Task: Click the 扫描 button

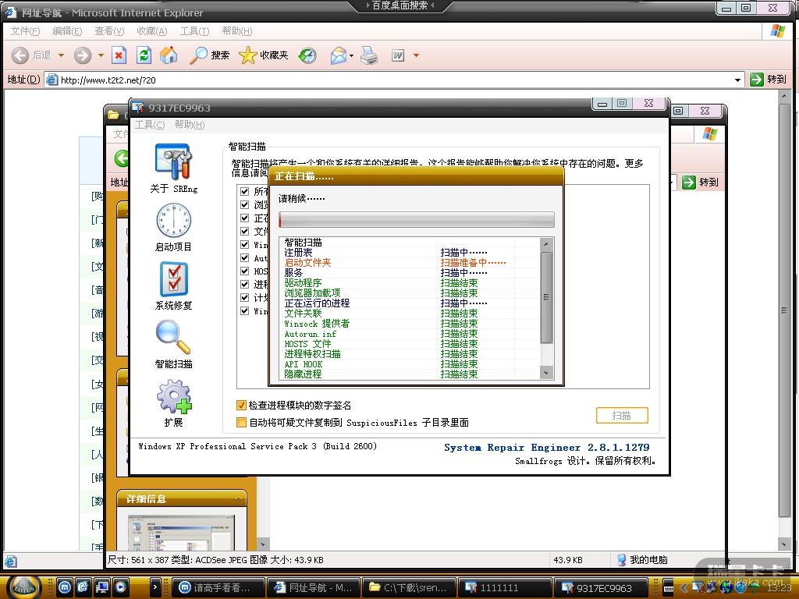Action: click(x=621, y=416)
